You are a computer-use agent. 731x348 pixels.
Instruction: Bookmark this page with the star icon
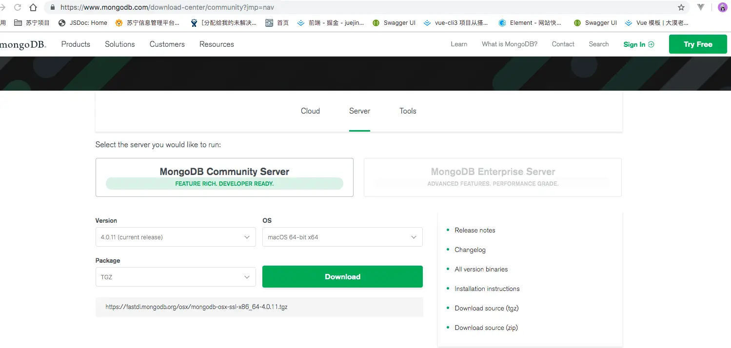pyautogui.click(x=681, y=7)
